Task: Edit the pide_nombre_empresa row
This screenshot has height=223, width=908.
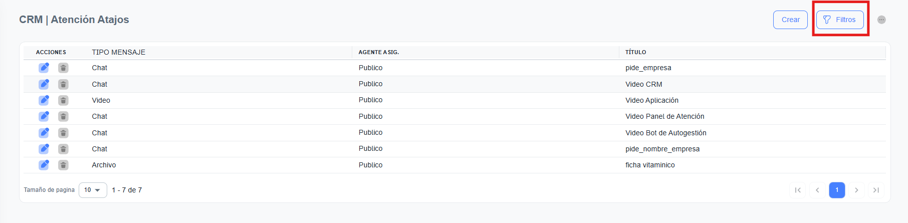Action: [44, 149]
